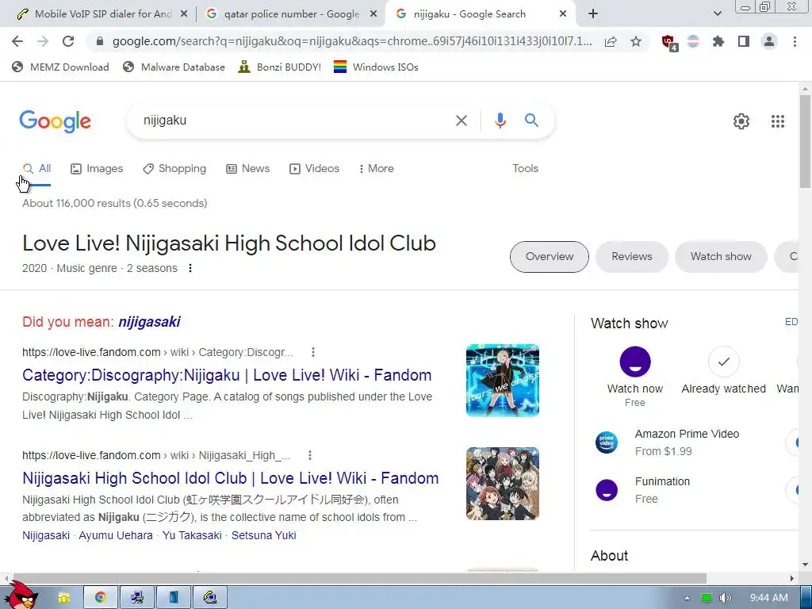812x609 pixels.
Task: Click the Google logo
Action: (x=55, y=121)
